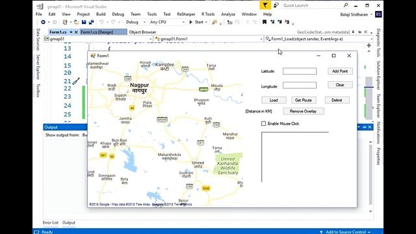Switch to the Object Browser tab
The width and height of the screenshot is (416, 234).
click(142, 32)
